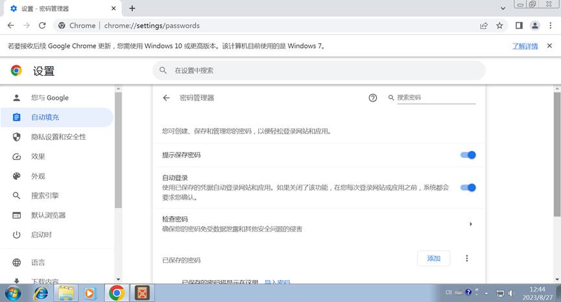The image size is (561, 302).
Task: Disable the 自动登录 switch
Action: (468, 187)
